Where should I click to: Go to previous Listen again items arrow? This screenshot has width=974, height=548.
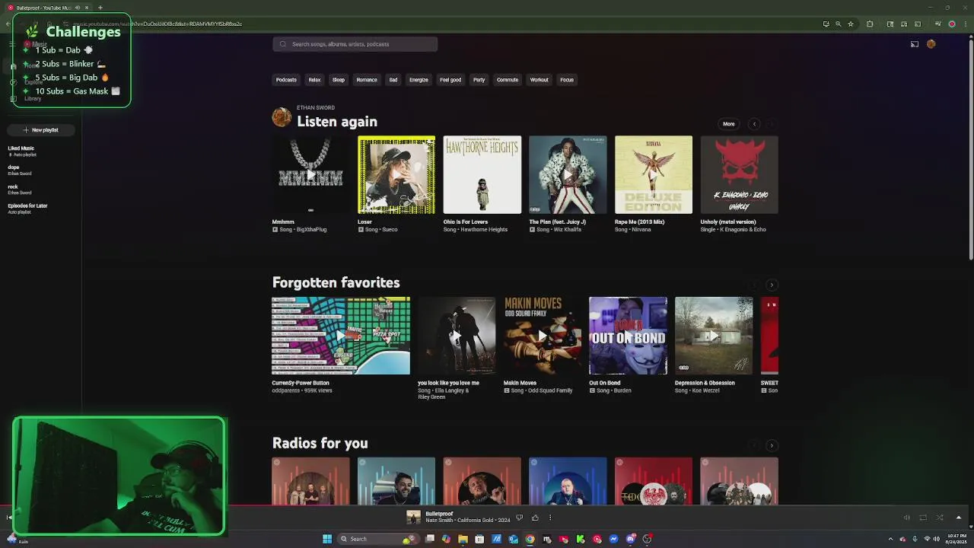754,124
